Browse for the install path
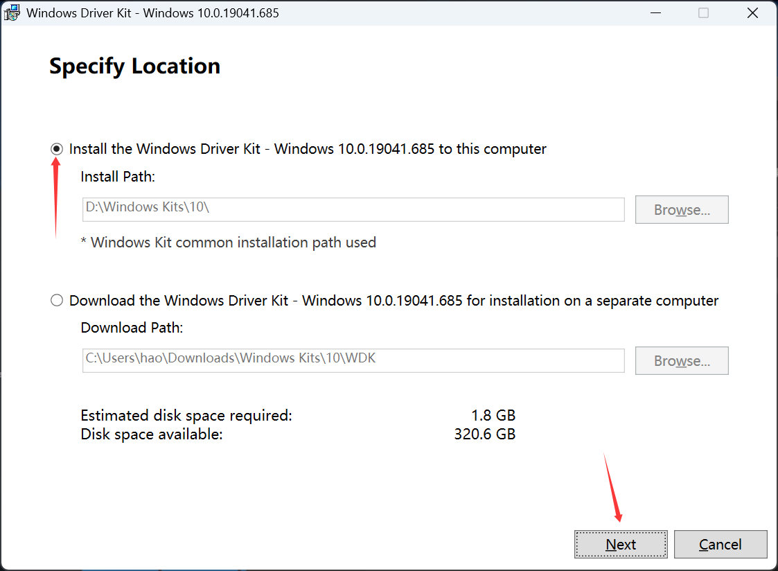Screen dimensions: 778x571 pos(682,209)
